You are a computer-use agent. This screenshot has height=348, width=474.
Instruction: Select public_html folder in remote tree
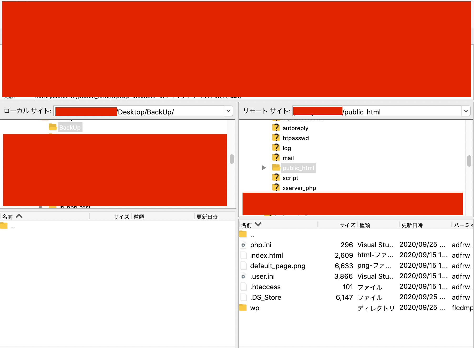click(x=298, y=168)
